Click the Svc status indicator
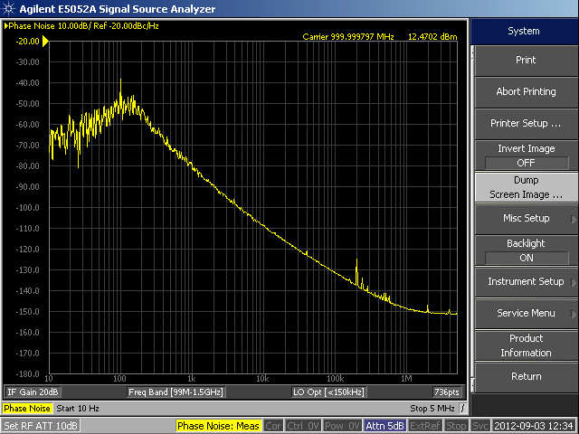Viewport: 579px width, 434px height. click(479, 426)
